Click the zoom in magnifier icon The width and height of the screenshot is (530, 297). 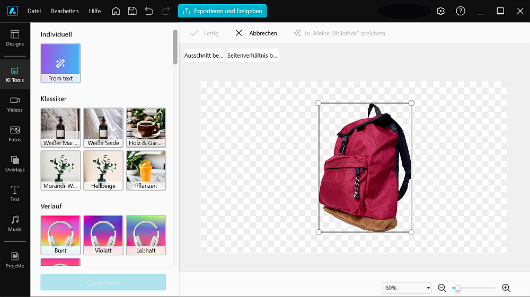pos(506,288)
